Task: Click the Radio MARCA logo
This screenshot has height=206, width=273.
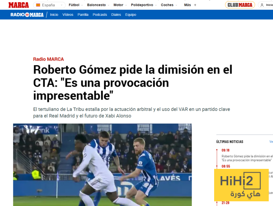Action: click(x=27, y=15)
